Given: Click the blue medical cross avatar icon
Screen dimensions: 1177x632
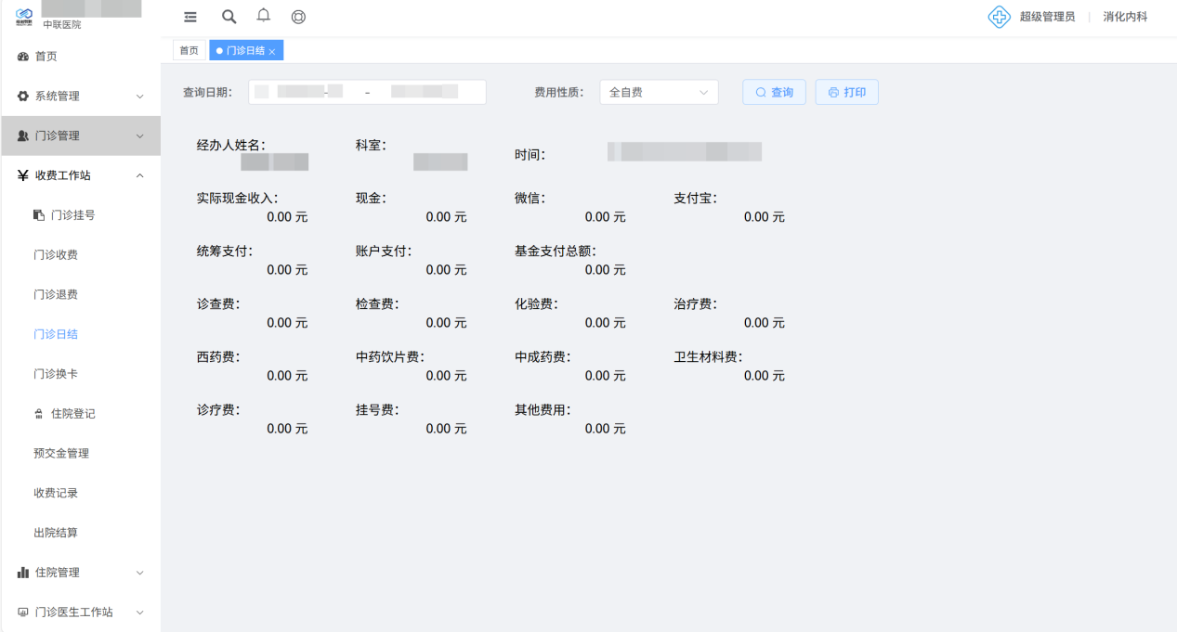Looking at the screenshot, I should coord(999,17).
